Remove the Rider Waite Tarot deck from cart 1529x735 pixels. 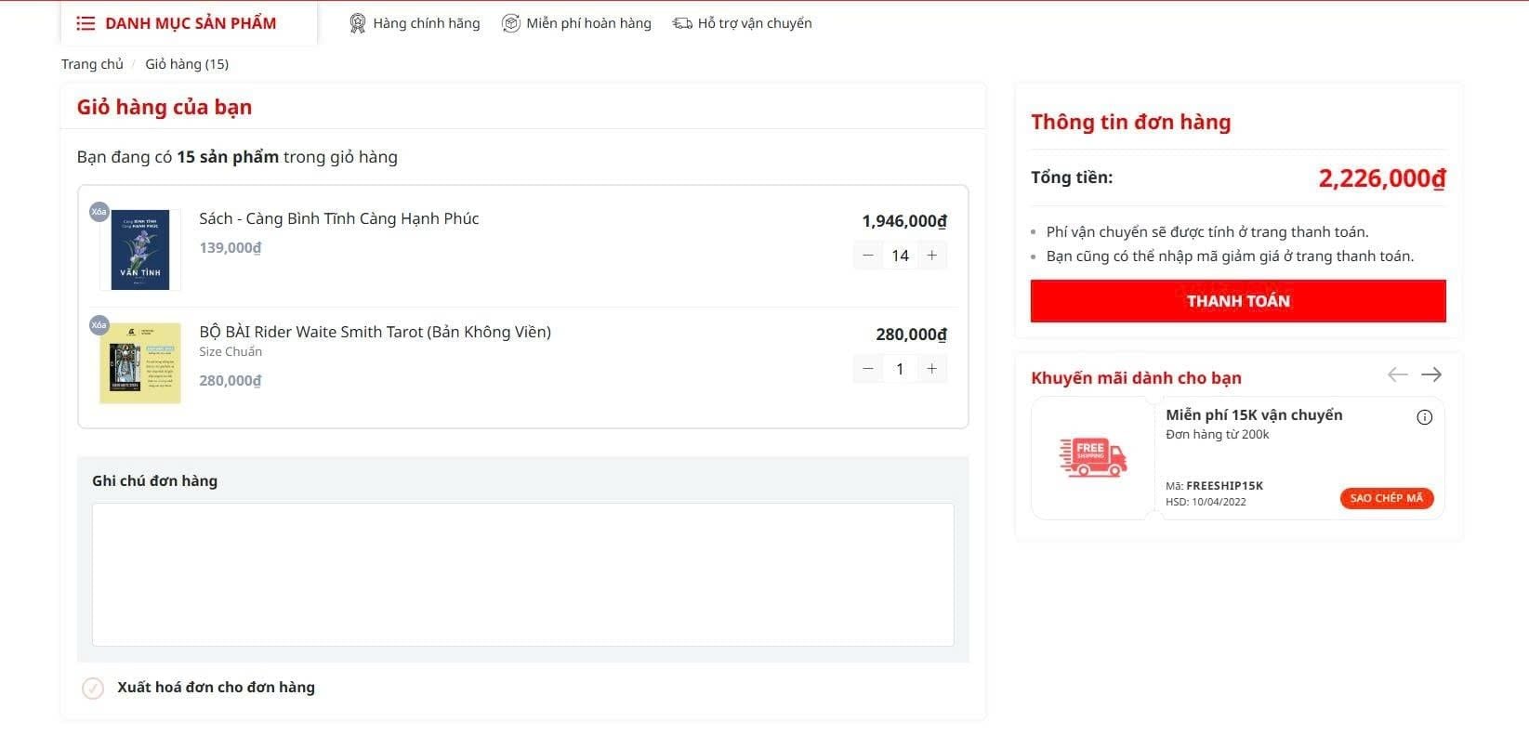tap(99, 324)
